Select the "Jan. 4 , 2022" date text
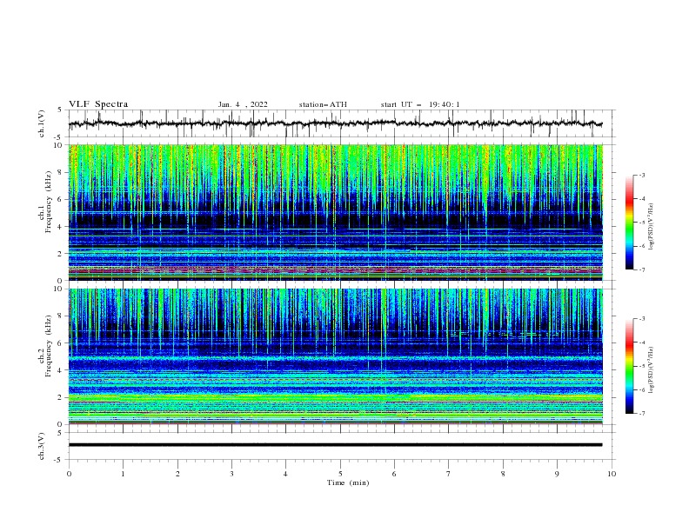 click(243, 104)
